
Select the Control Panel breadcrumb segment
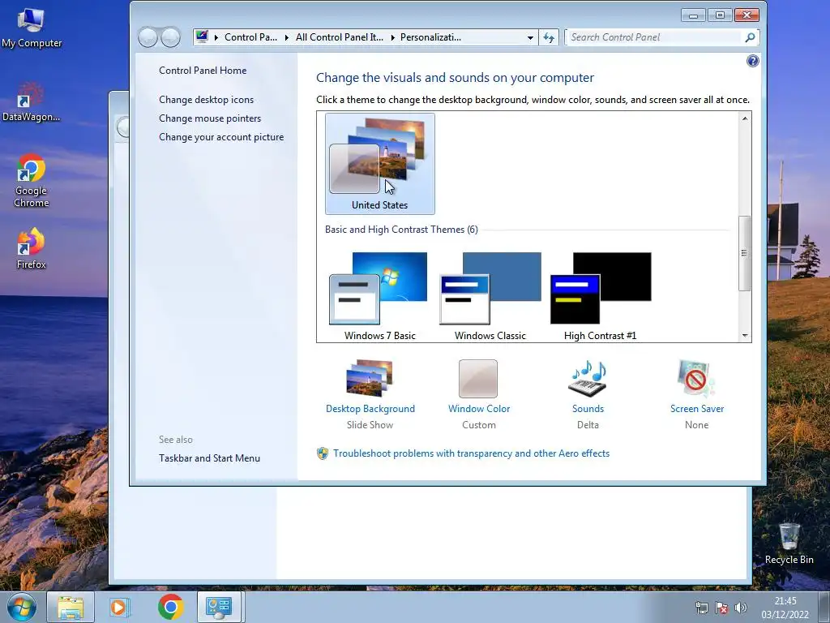click(x=250, y=37)
